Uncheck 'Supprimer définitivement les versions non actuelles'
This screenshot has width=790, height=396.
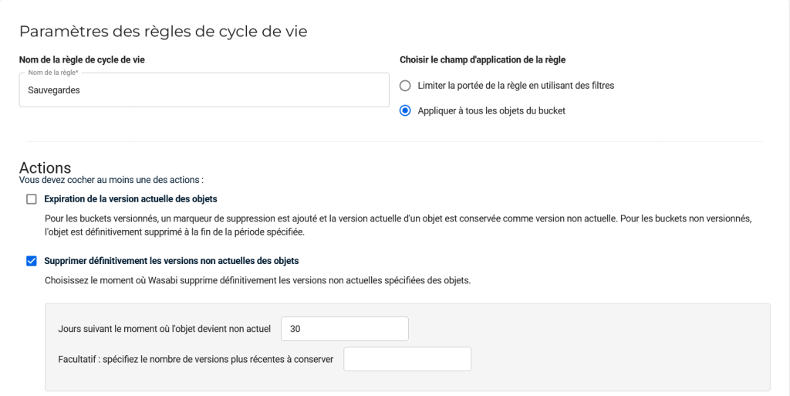pyautogui.click(x=32, y=261)
